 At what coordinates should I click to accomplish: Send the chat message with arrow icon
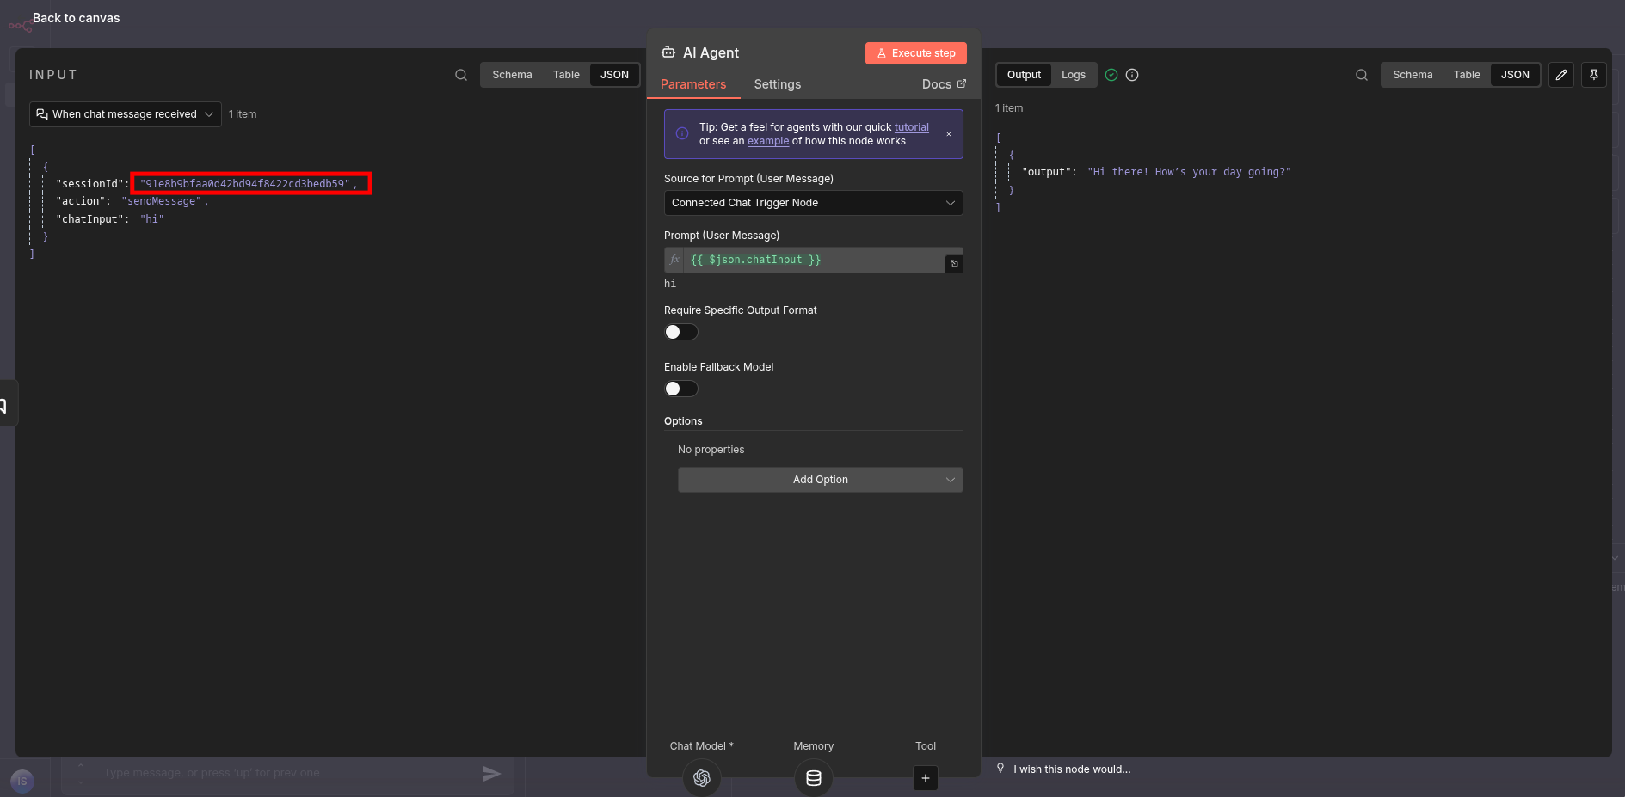point(492,774)
